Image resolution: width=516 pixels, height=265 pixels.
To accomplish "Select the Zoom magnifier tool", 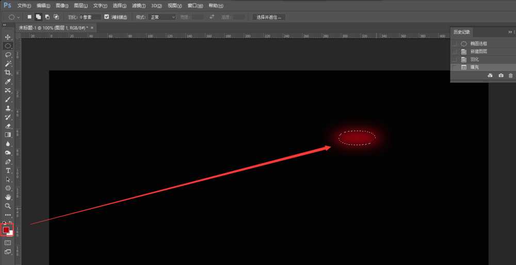I will 8,206.
